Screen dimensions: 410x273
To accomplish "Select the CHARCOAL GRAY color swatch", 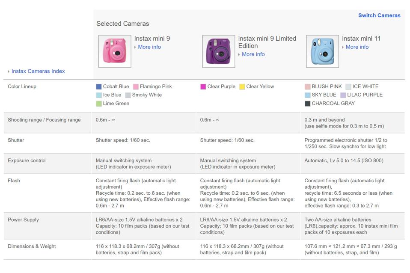I will click(x=308, y=104).
